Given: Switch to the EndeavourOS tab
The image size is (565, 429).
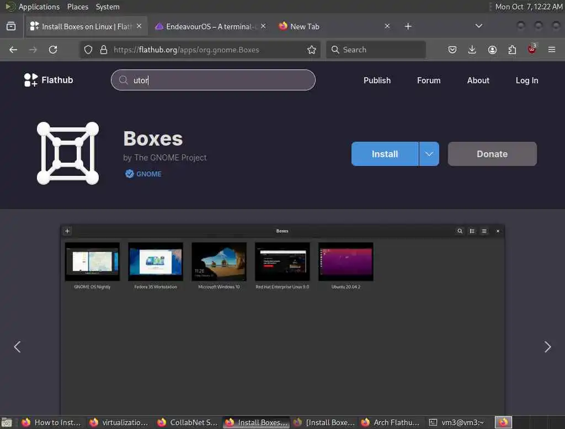Looking at the screenshot, I should point(210,26).
